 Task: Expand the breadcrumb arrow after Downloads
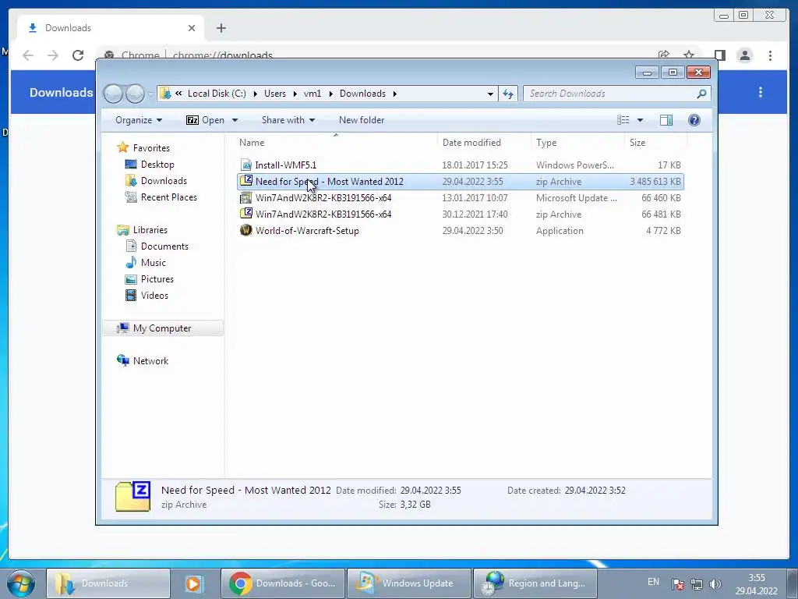(x=395, y=94)
